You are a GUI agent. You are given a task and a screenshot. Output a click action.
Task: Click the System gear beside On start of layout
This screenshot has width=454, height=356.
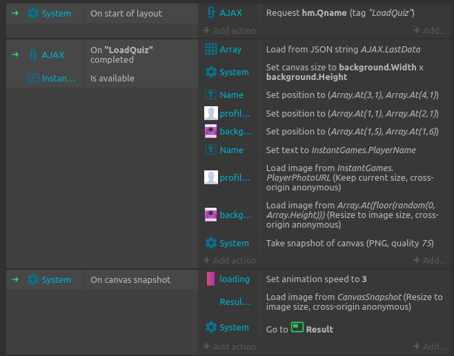pos(33,13)
